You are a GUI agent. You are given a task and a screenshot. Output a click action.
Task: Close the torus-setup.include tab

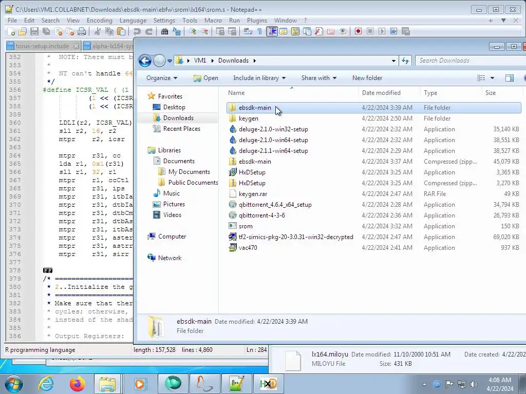pos(76,46)
